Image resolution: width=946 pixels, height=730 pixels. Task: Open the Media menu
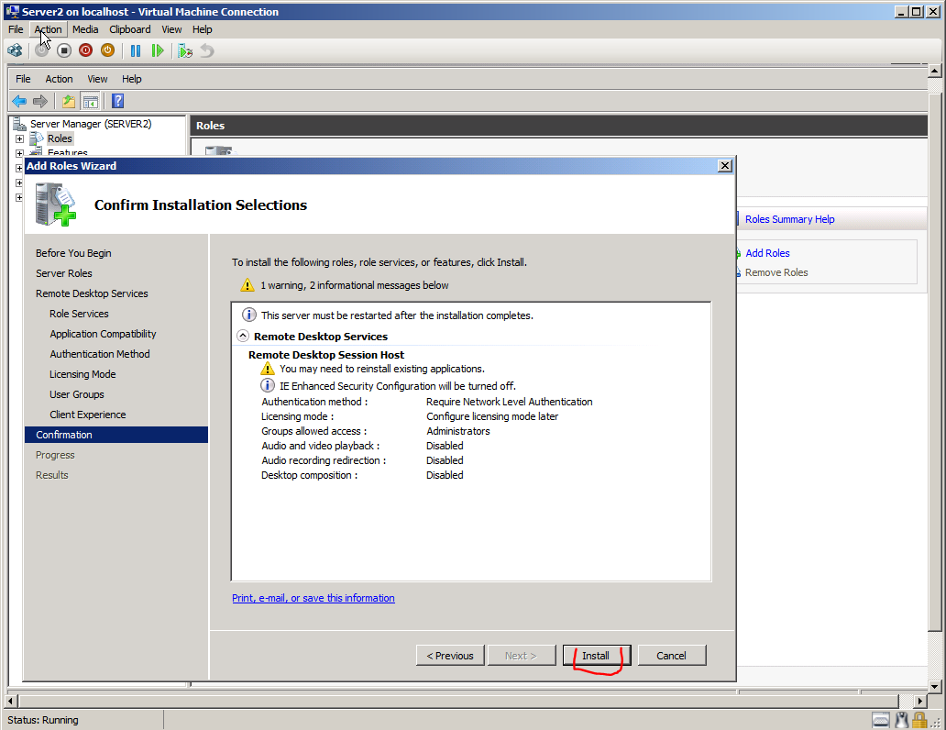click(x=85, y=29)
